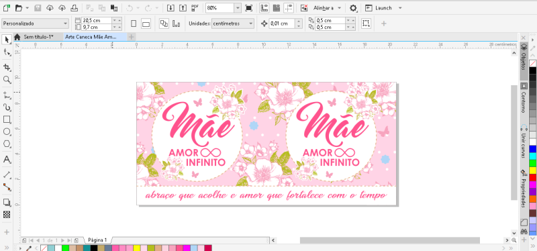Pick the green swatch in document palette
This screenshot has height=251, width=537.
coord(65,248)
